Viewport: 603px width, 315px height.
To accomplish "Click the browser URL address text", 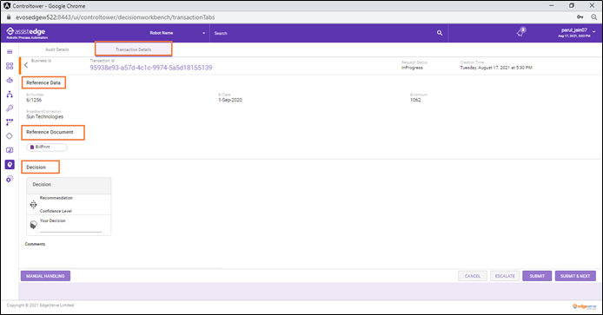I will (115, 17).
